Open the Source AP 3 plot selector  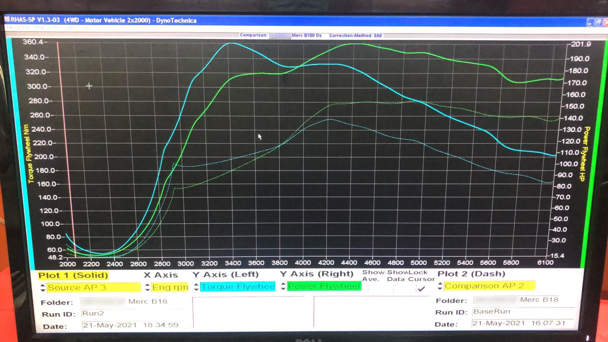[x=93, y=288]
